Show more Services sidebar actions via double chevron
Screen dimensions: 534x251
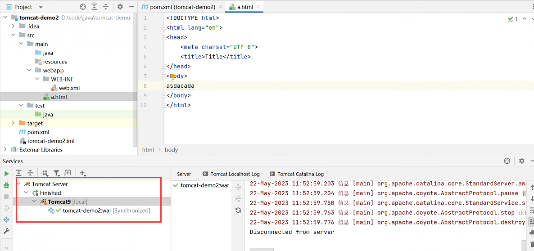pyautogui.click(x=6, y=248)
